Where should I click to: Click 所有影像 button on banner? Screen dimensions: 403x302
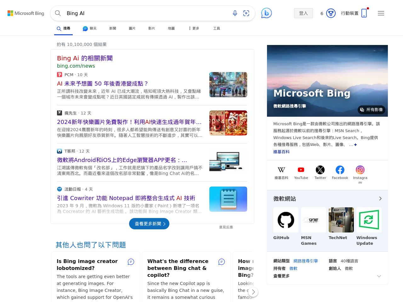pyautogui.click(x=372, y=110)
